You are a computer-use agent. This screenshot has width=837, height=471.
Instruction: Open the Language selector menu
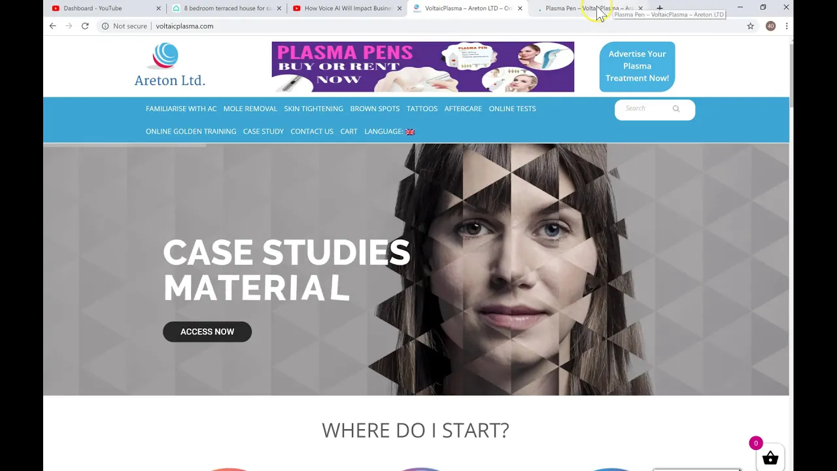click(389, 131)
